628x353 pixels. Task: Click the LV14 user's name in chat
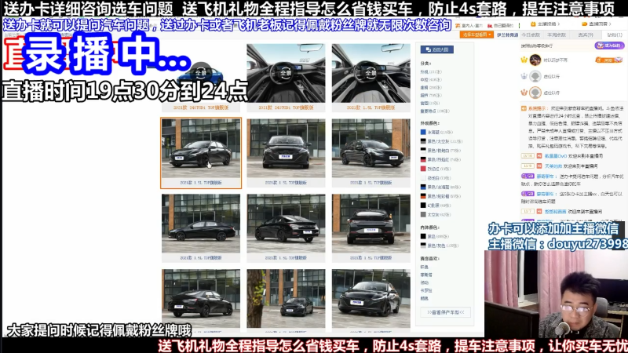(x=556, y=156)
